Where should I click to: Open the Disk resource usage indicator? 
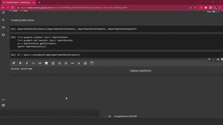click(213, 12)
